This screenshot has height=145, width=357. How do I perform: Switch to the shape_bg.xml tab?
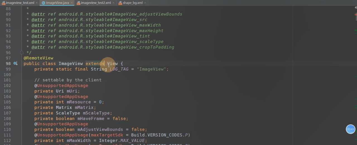point(132,3)
